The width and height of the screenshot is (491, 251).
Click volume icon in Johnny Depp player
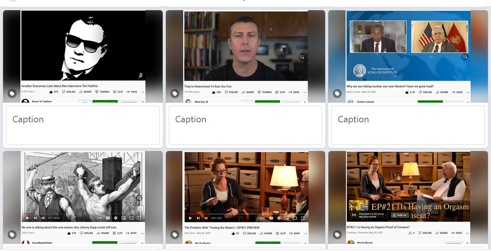coord(43,218)
